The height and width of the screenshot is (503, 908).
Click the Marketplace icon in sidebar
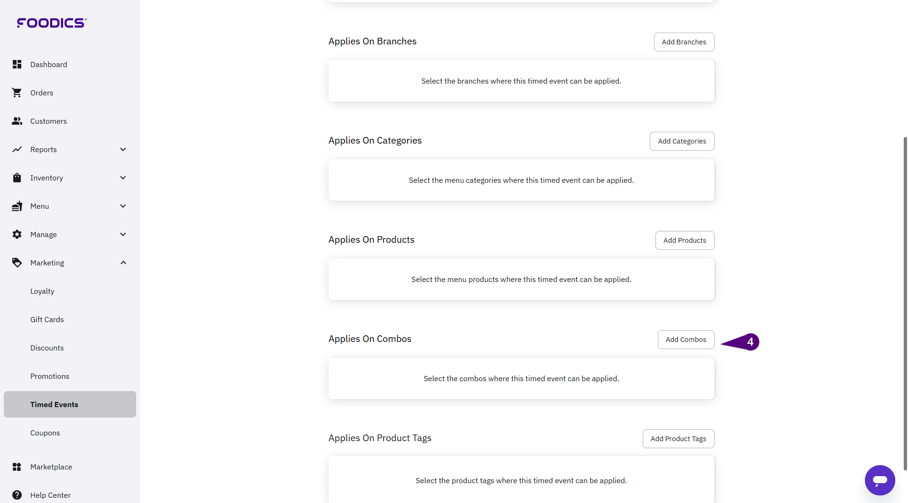tap(17, 467)
